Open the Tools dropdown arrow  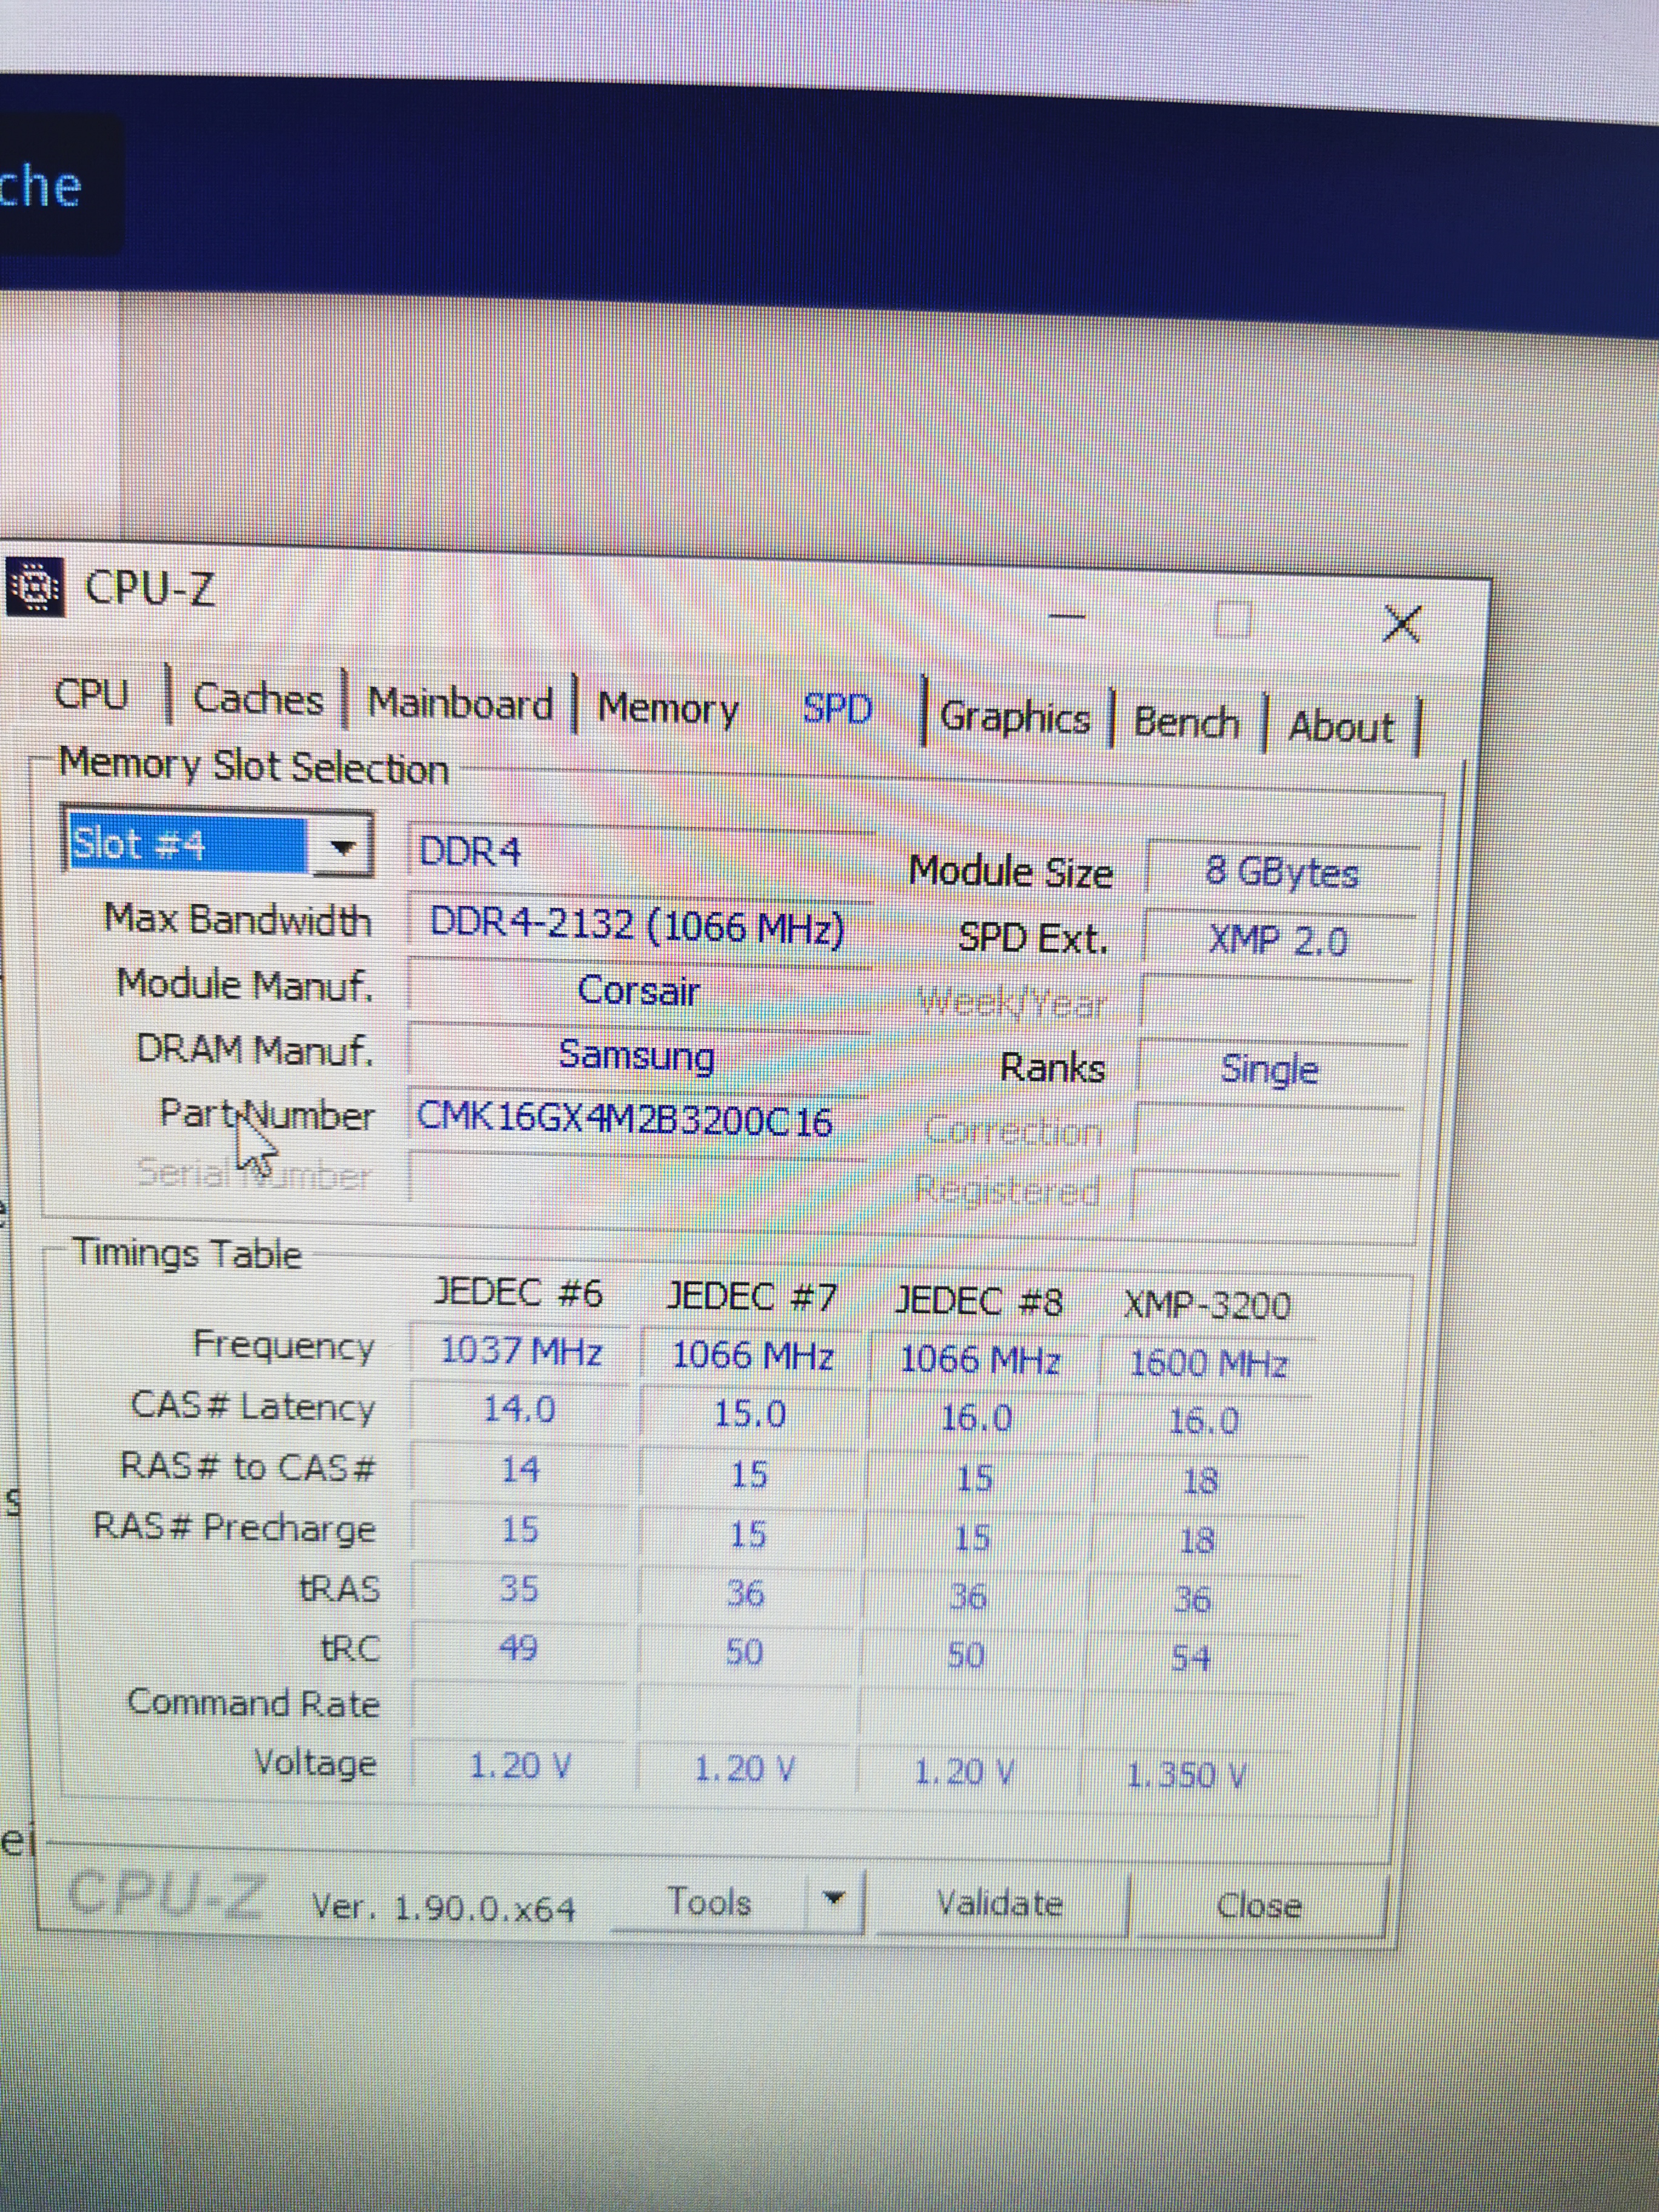click(x=834, y=1897)
